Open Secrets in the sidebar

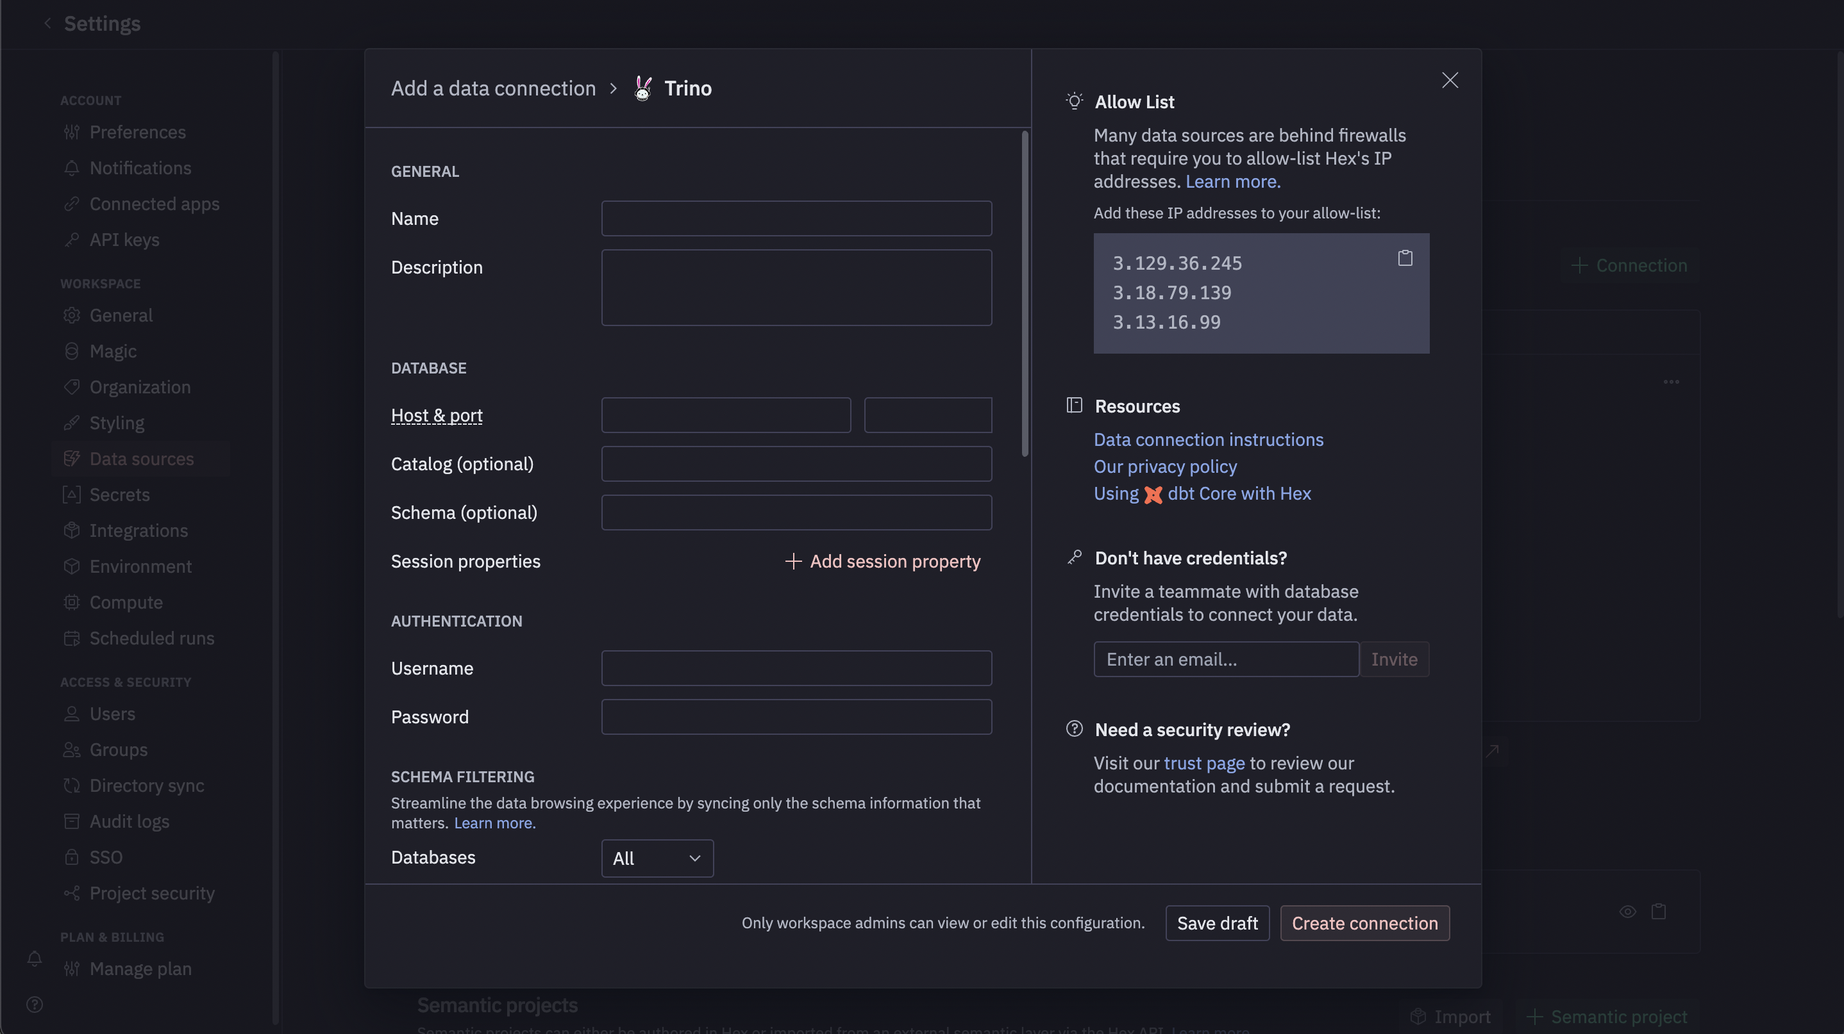coord(119,495)
